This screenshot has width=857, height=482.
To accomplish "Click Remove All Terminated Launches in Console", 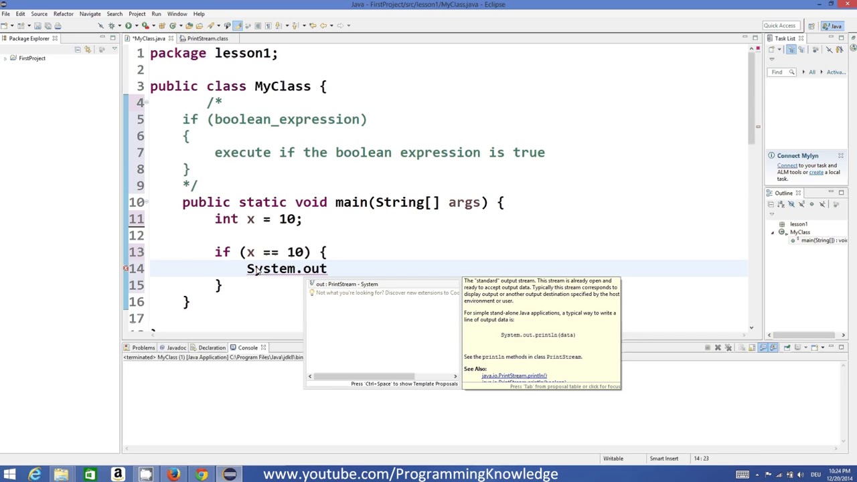I will (x=728, y=347).
